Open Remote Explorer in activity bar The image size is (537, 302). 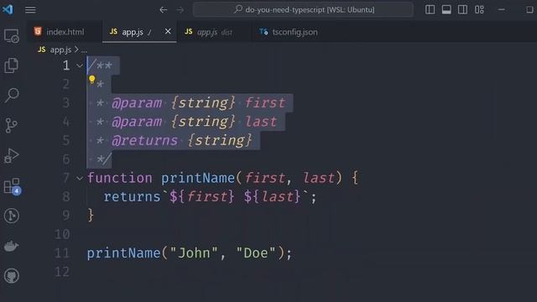(11, 36)
